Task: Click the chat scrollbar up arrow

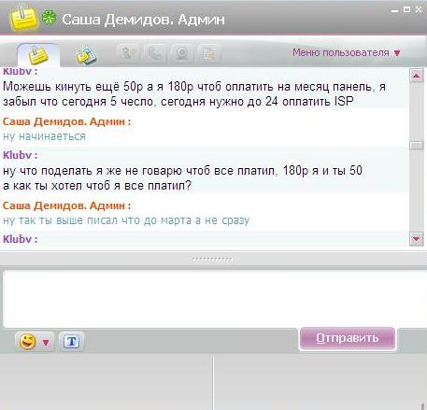Action: coord(417,76)
